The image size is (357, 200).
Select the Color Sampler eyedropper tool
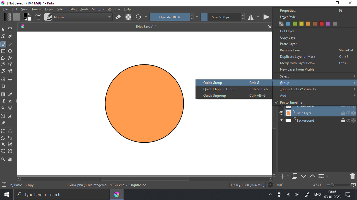coord(10,94)
